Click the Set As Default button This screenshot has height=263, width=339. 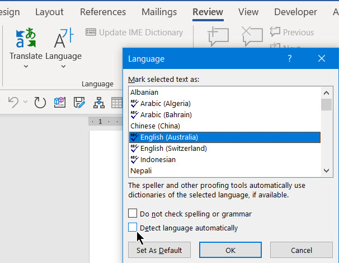coord(159,250)
